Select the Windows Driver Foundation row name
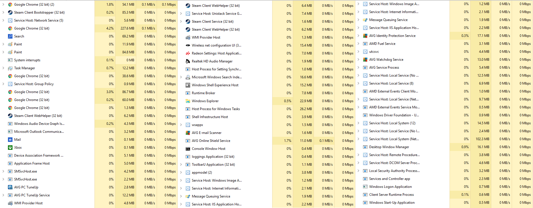Screen dimensions: 533x208 (394, 115)
